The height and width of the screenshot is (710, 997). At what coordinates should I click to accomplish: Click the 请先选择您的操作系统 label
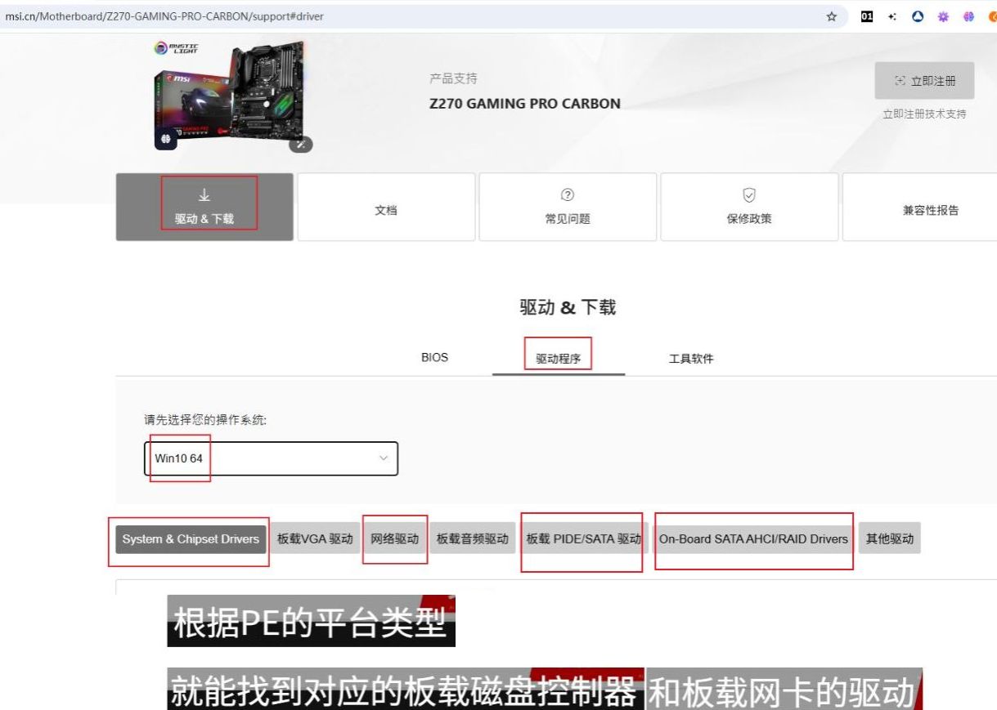click(205, 420)
